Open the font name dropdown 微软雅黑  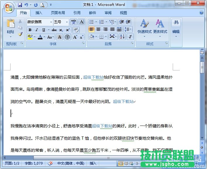[x=50, y=22]
